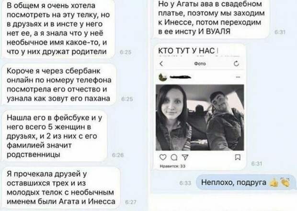This screenshot has height=211, width=297.
Task: Select the 'КТО ТУТ У НАС' caption text
Action: 186,51
